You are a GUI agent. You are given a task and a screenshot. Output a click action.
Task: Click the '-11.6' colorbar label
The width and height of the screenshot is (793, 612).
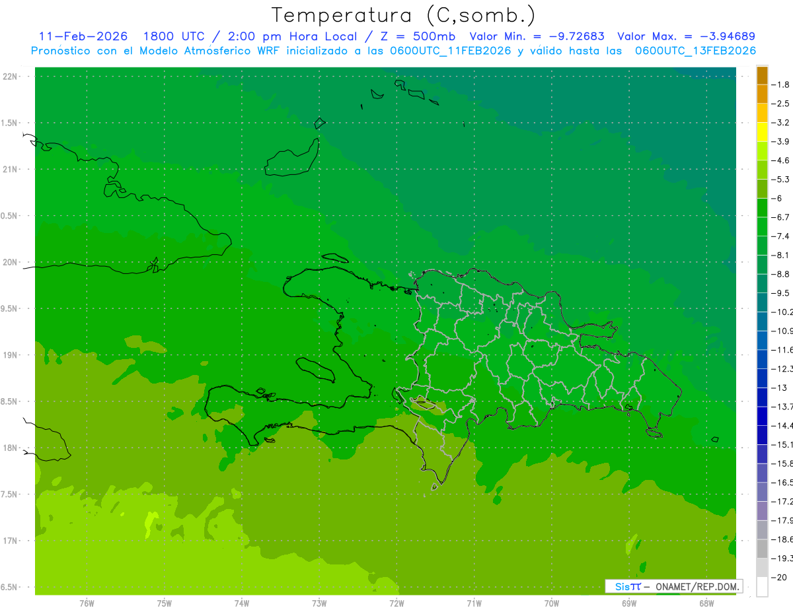pyautogui.click(x=782, y=350)
